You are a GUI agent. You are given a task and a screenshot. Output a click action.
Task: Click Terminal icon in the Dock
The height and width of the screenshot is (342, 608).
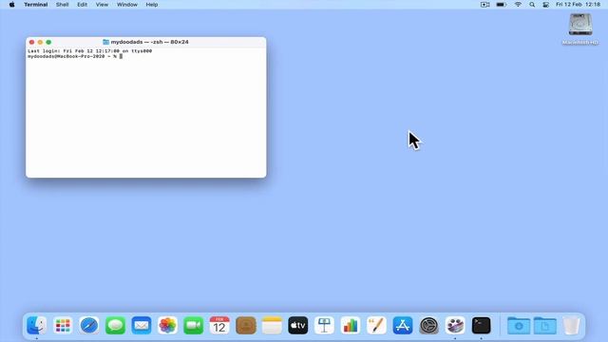pos(482,325)
